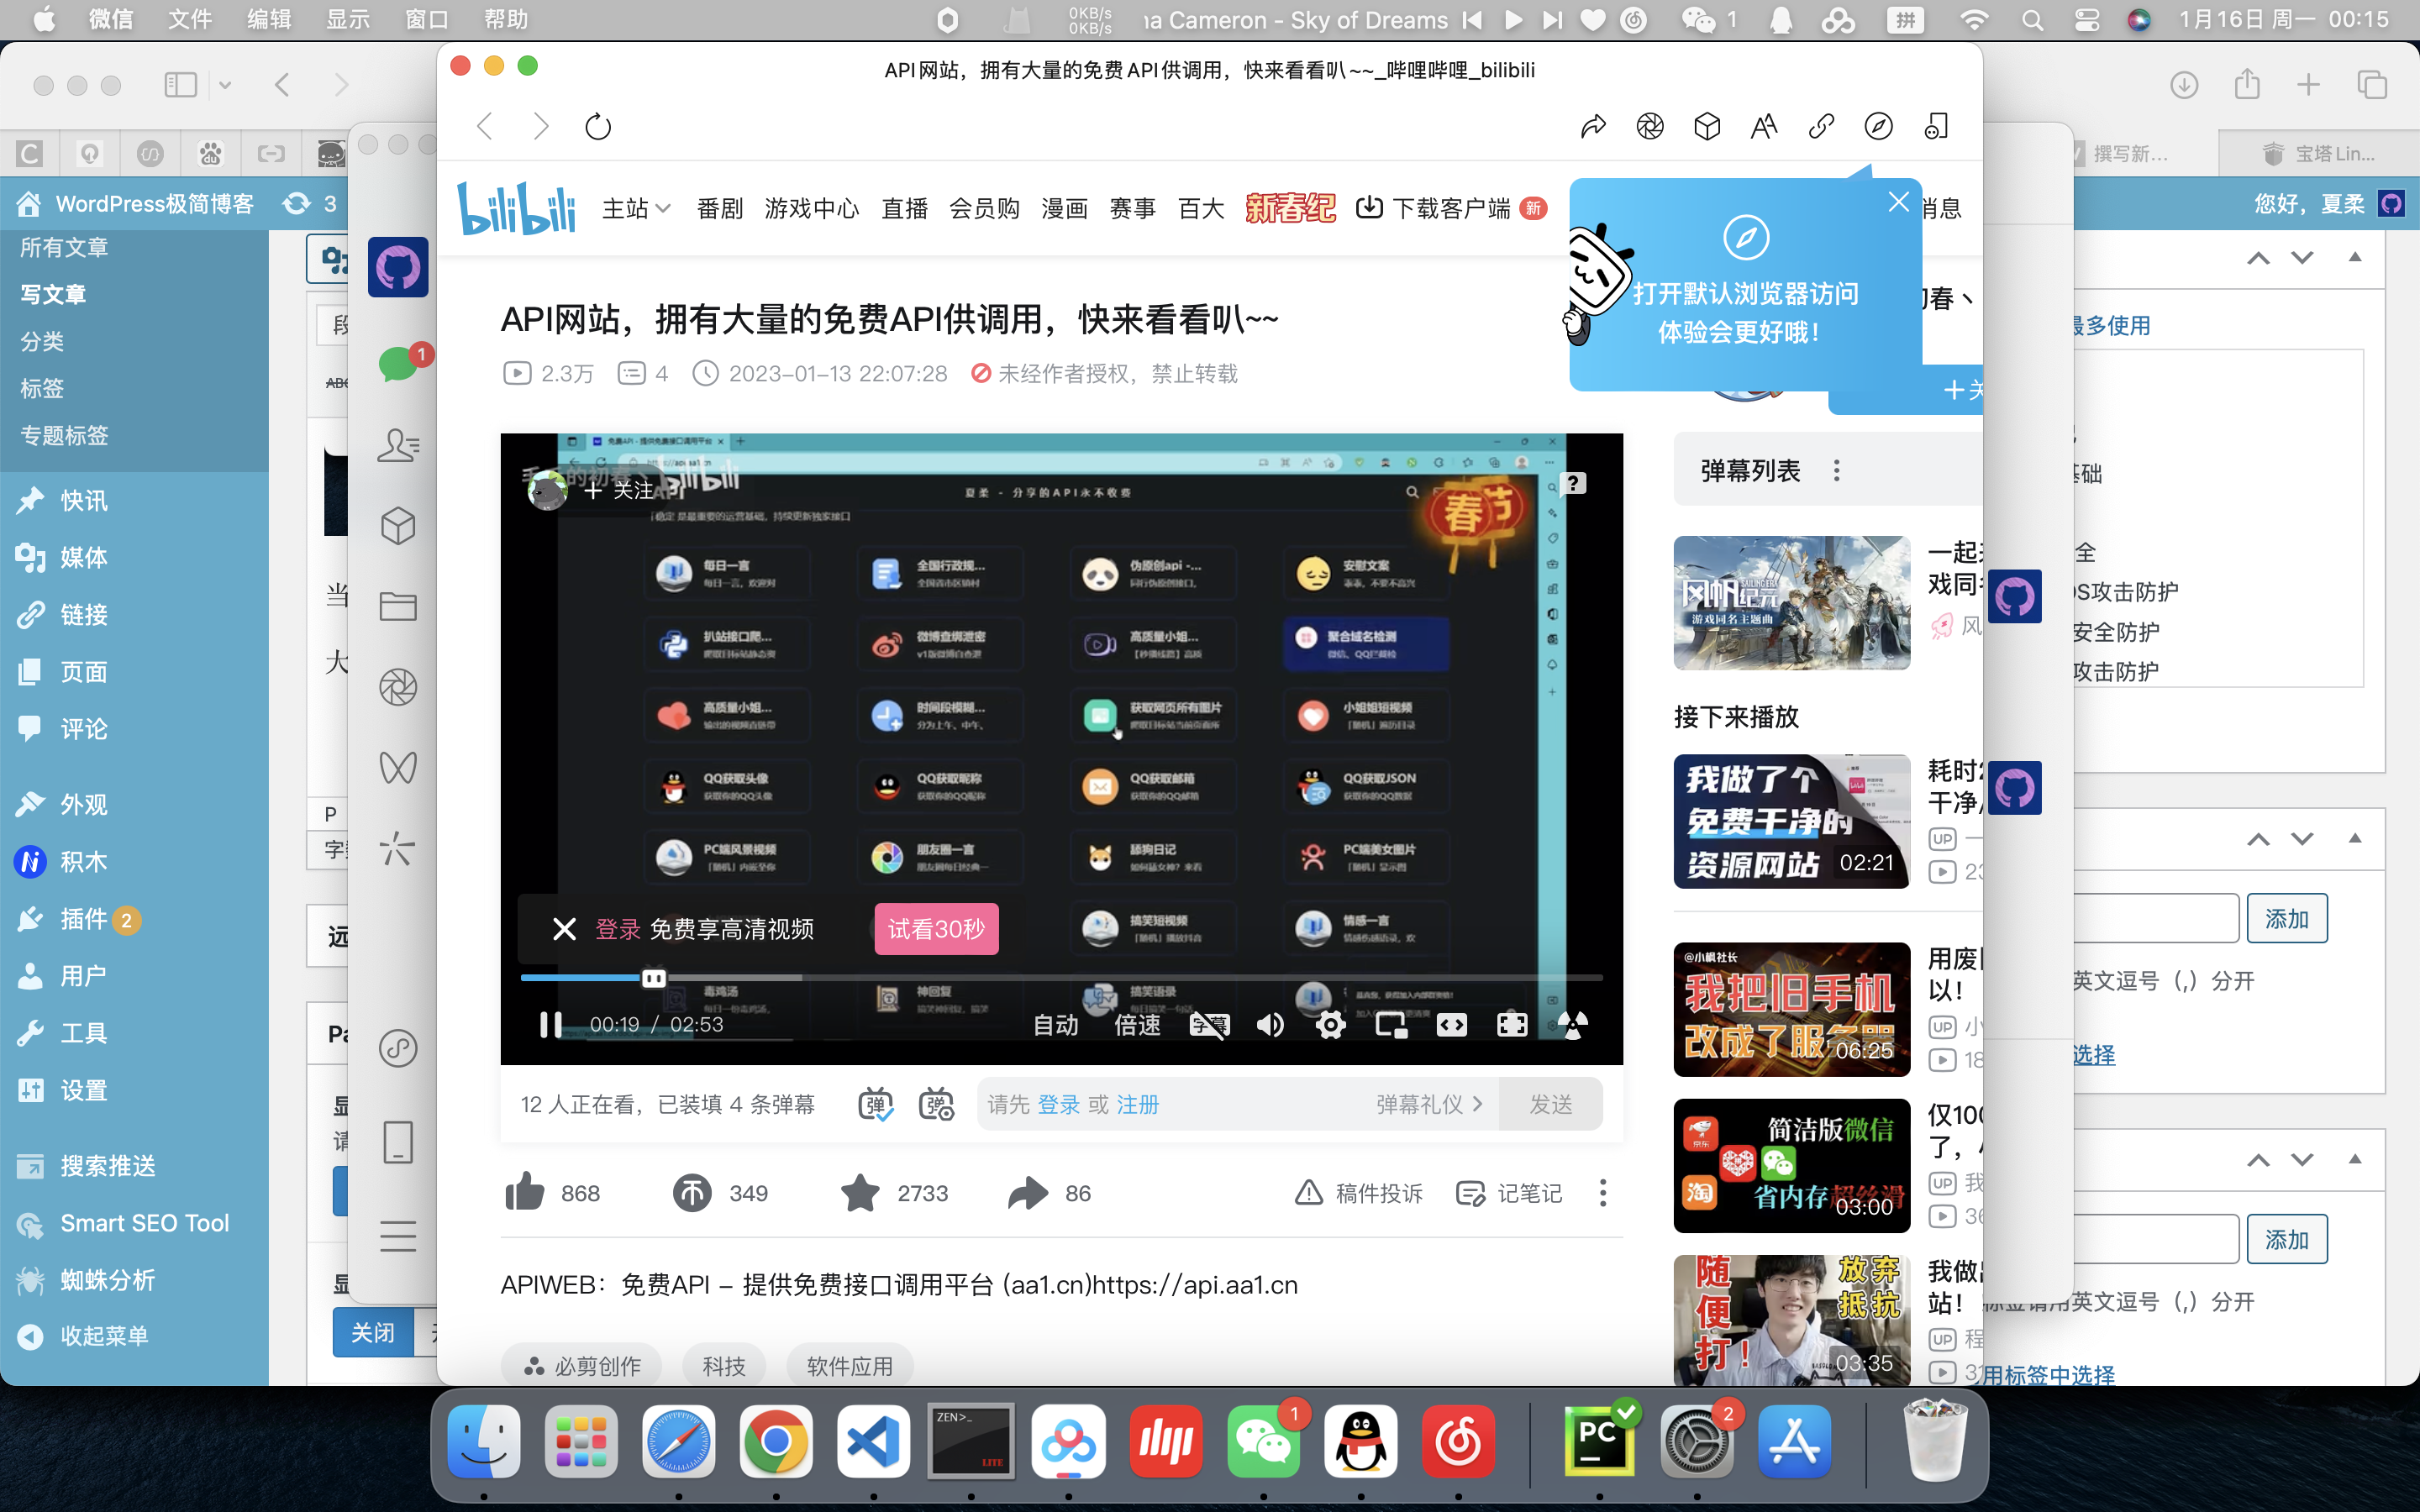2420x1512 pixels.
Task: Open 会员购 in bilibili navigation
Action: click(985, 208)
